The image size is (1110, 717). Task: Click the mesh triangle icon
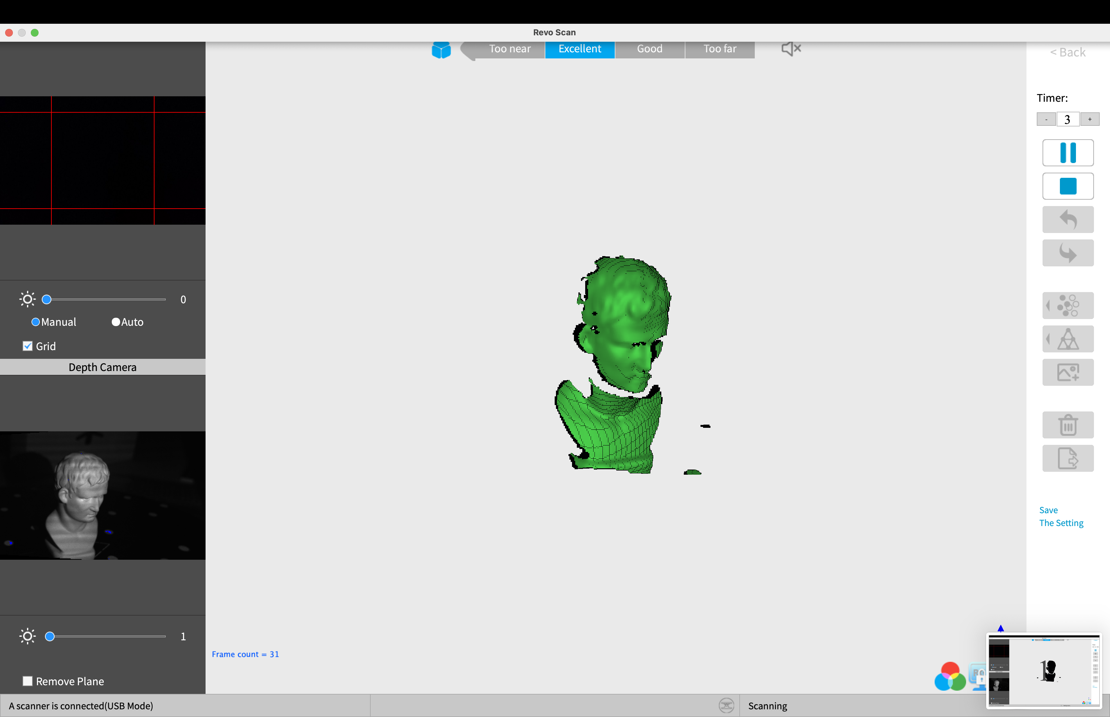point(1067,339)
